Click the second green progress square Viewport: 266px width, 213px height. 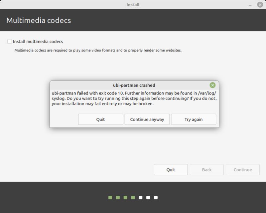point(118,197)
